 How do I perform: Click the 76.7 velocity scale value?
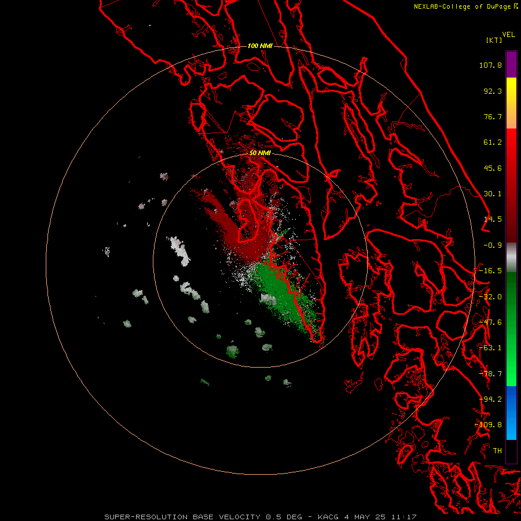493,116
